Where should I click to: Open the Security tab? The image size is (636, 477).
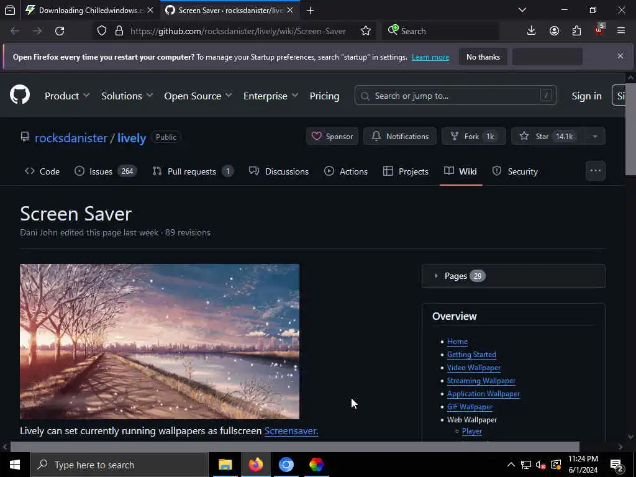point(515,171)
